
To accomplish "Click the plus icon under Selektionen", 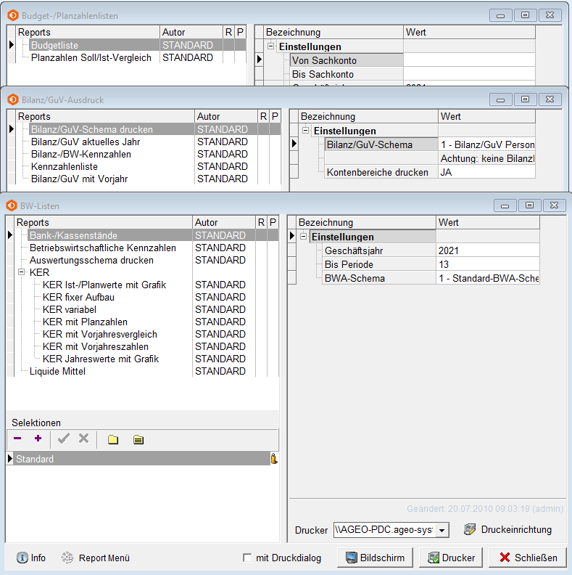I will coord(38,439).
